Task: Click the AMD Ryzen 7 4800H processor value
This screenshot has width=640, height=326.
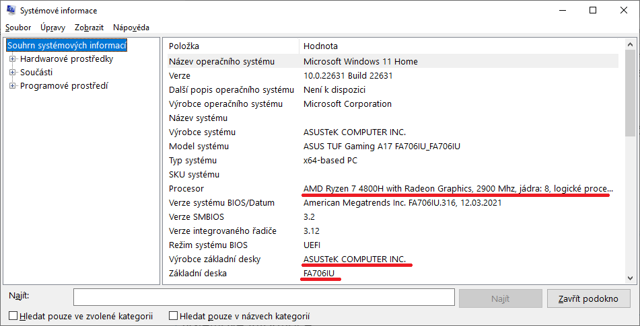Action: [x=458, y=189]
